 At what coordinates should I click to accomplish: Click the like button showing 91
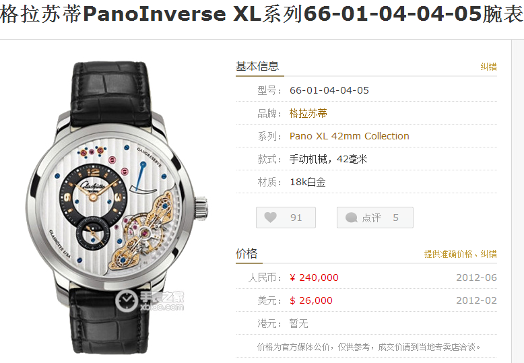tap(286, 218)
